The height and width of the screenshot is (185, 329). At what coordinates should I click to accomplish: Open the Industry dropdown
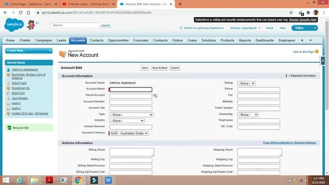pos(127,121)
